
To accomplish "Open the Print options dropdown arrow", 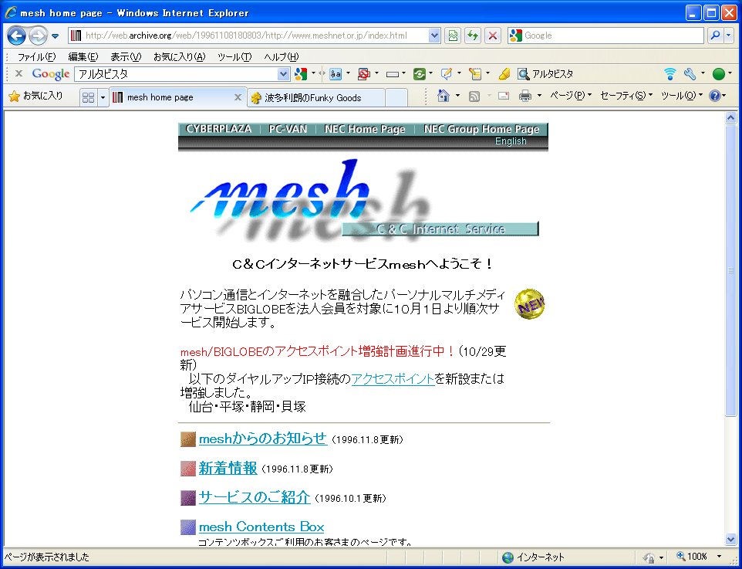I will tap(539, 97).
